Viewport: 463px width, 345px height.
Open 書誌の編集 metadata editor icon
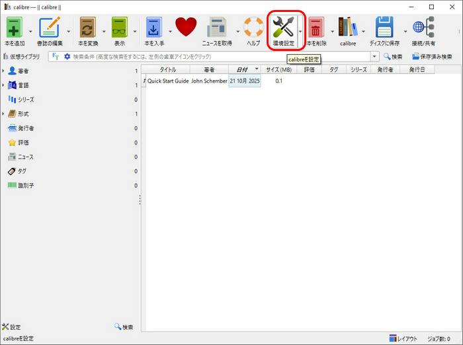(x=50, y=28)
